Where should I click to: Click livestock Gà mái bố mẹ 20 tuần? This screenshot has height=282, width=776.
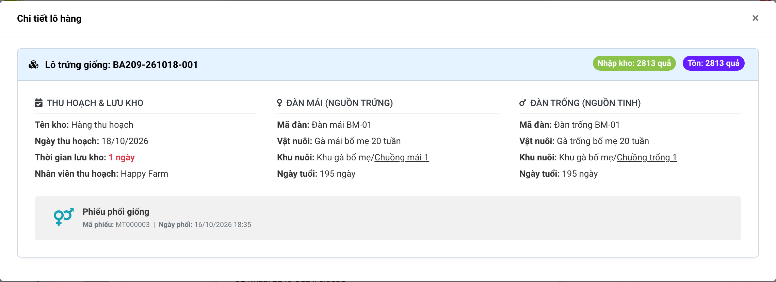click(358, 141)
